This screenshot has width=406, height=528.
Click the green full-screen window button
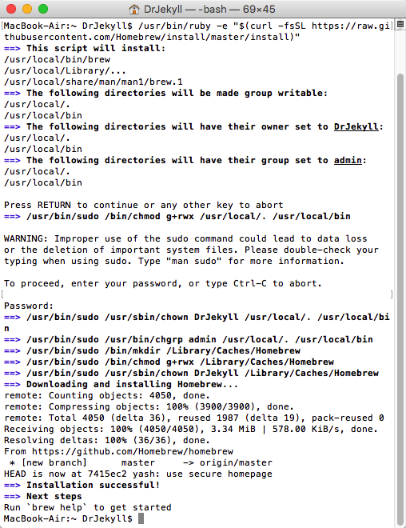pos(43,9)
